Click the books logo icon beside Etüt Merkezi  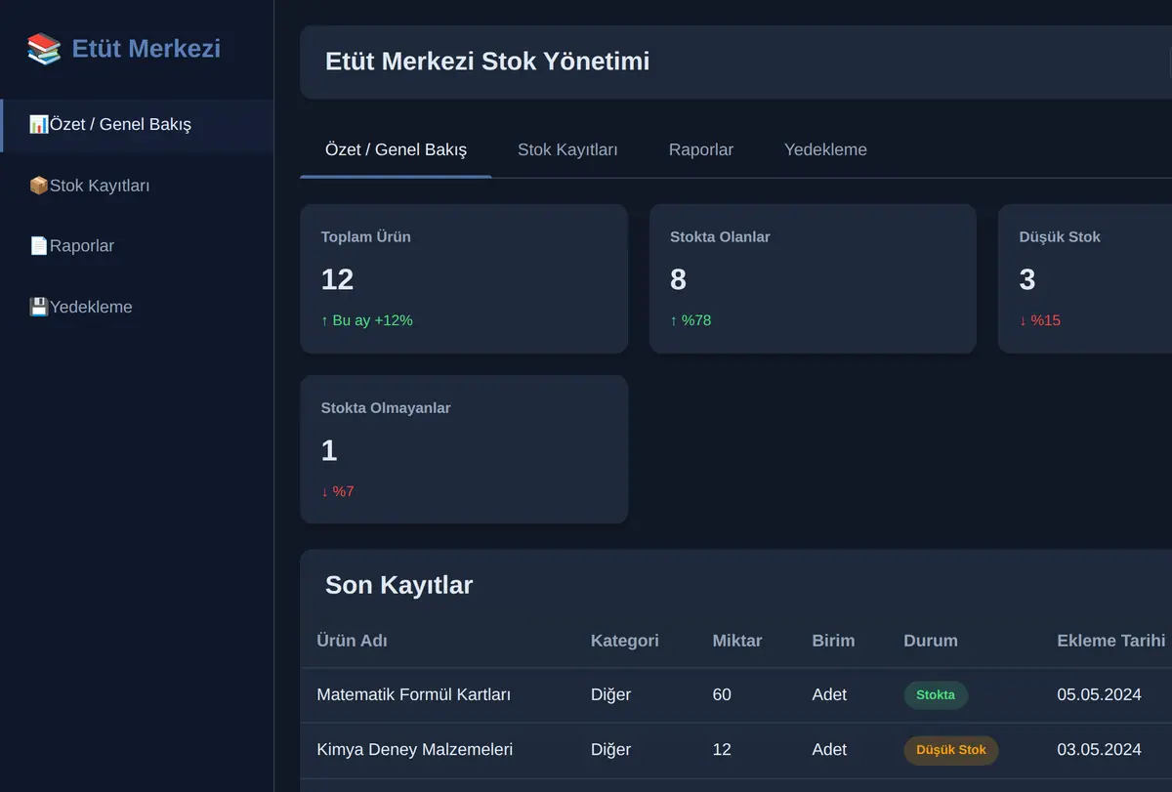click(x=44, y=49)
